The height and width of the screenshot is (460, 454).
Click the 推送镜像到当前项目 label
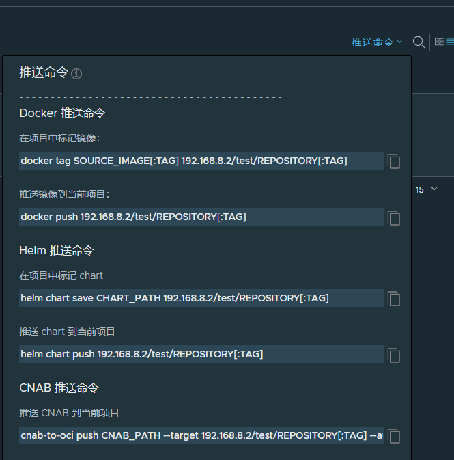tap(64, 194)
